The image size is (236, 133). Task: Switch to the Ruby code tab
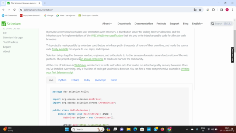tap(87, 80)
